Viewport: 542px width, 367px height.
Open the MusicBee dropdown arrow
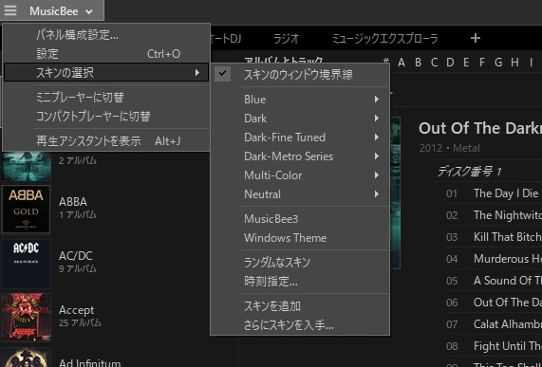pyautogui.click(x=89, y=11)
